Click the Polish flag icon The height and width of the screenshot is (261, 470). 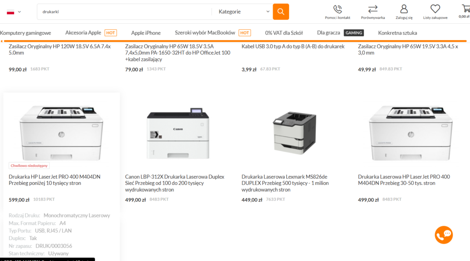11,12
